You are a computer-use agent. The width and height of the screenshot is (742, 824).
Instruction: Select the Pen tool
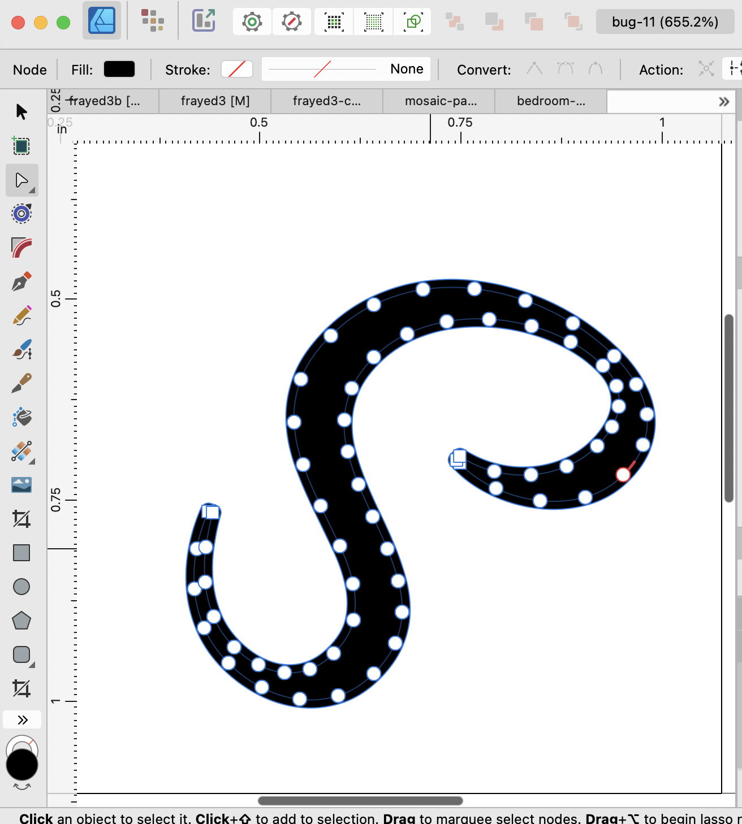(21, 281)
